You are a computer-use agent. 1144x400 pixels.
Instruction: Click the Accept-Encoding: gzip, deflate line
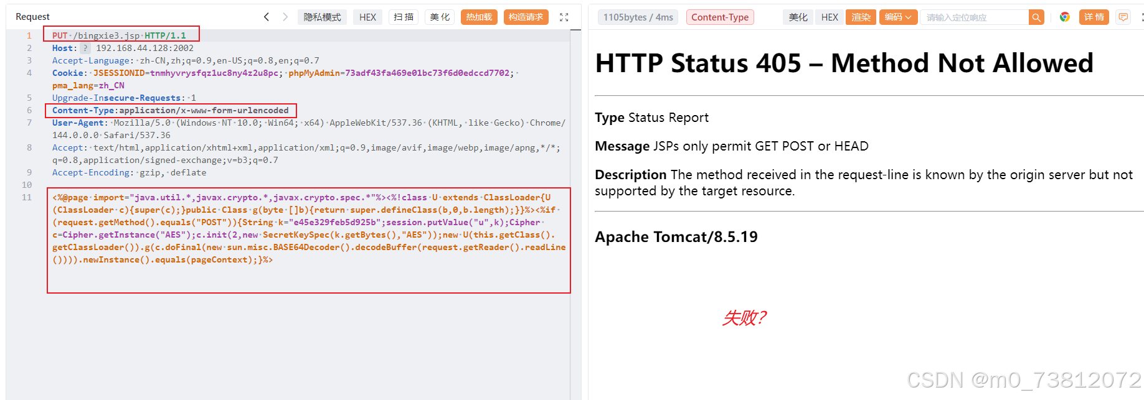[x=129, y=172]
